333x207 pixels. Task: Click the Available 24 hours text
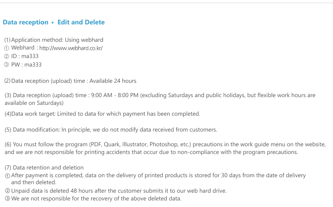coord(113,81)
